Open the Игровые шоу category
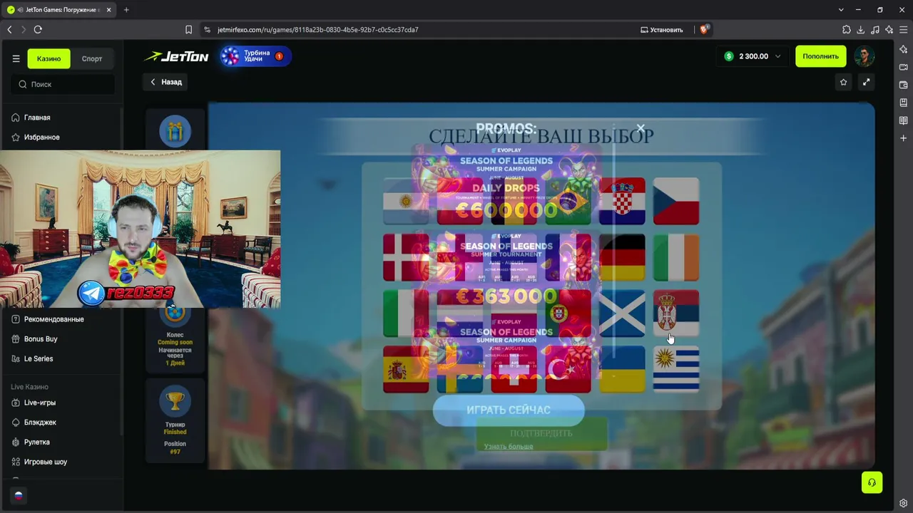This screenshot has height=513, width=913. click(46, 462)
